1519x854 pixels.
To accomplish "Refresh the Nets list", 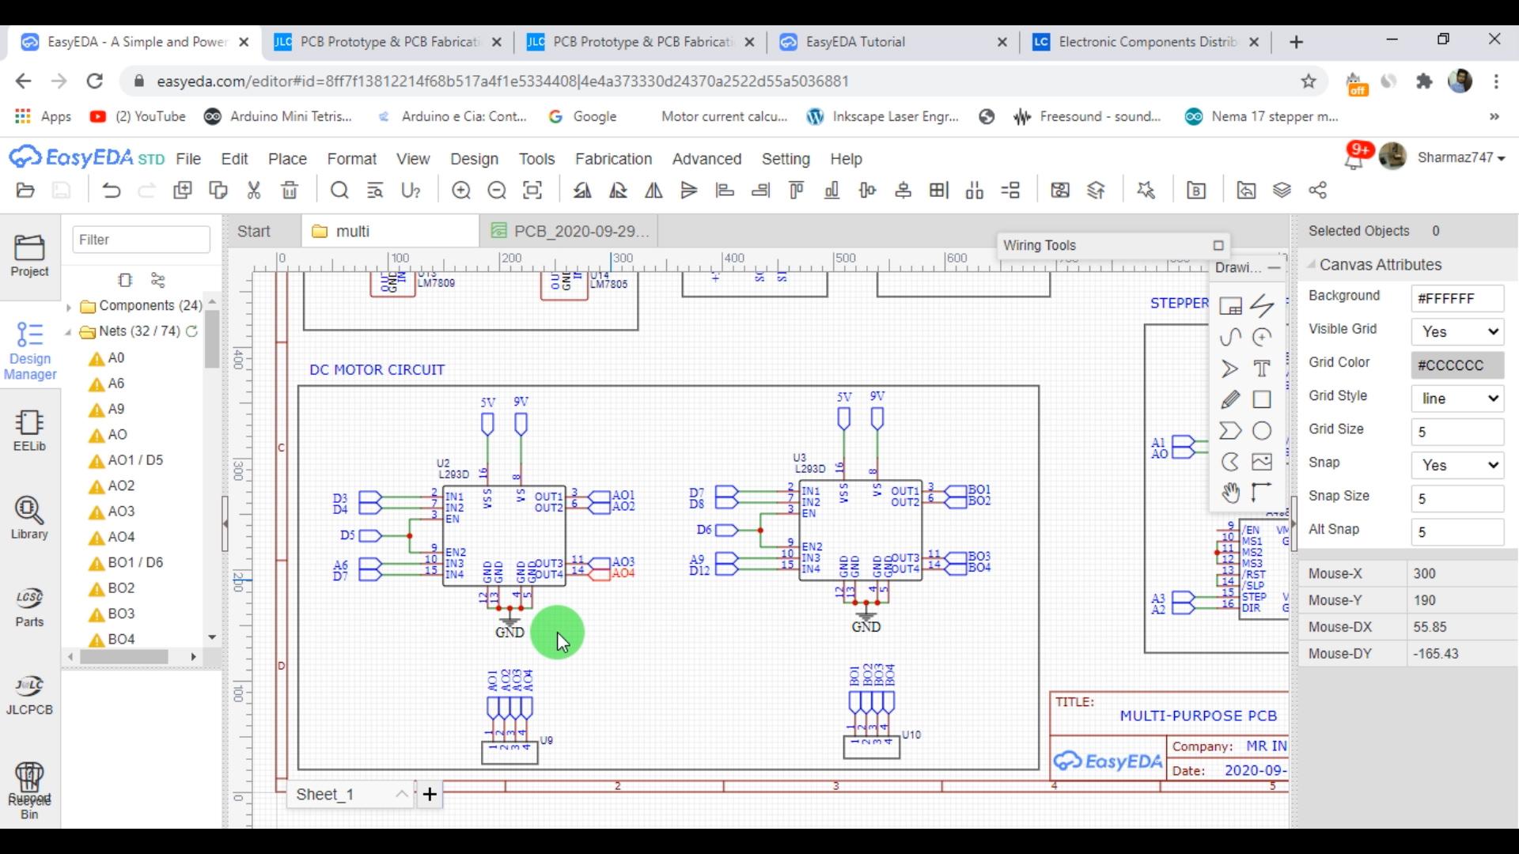I will pos(191,331).
